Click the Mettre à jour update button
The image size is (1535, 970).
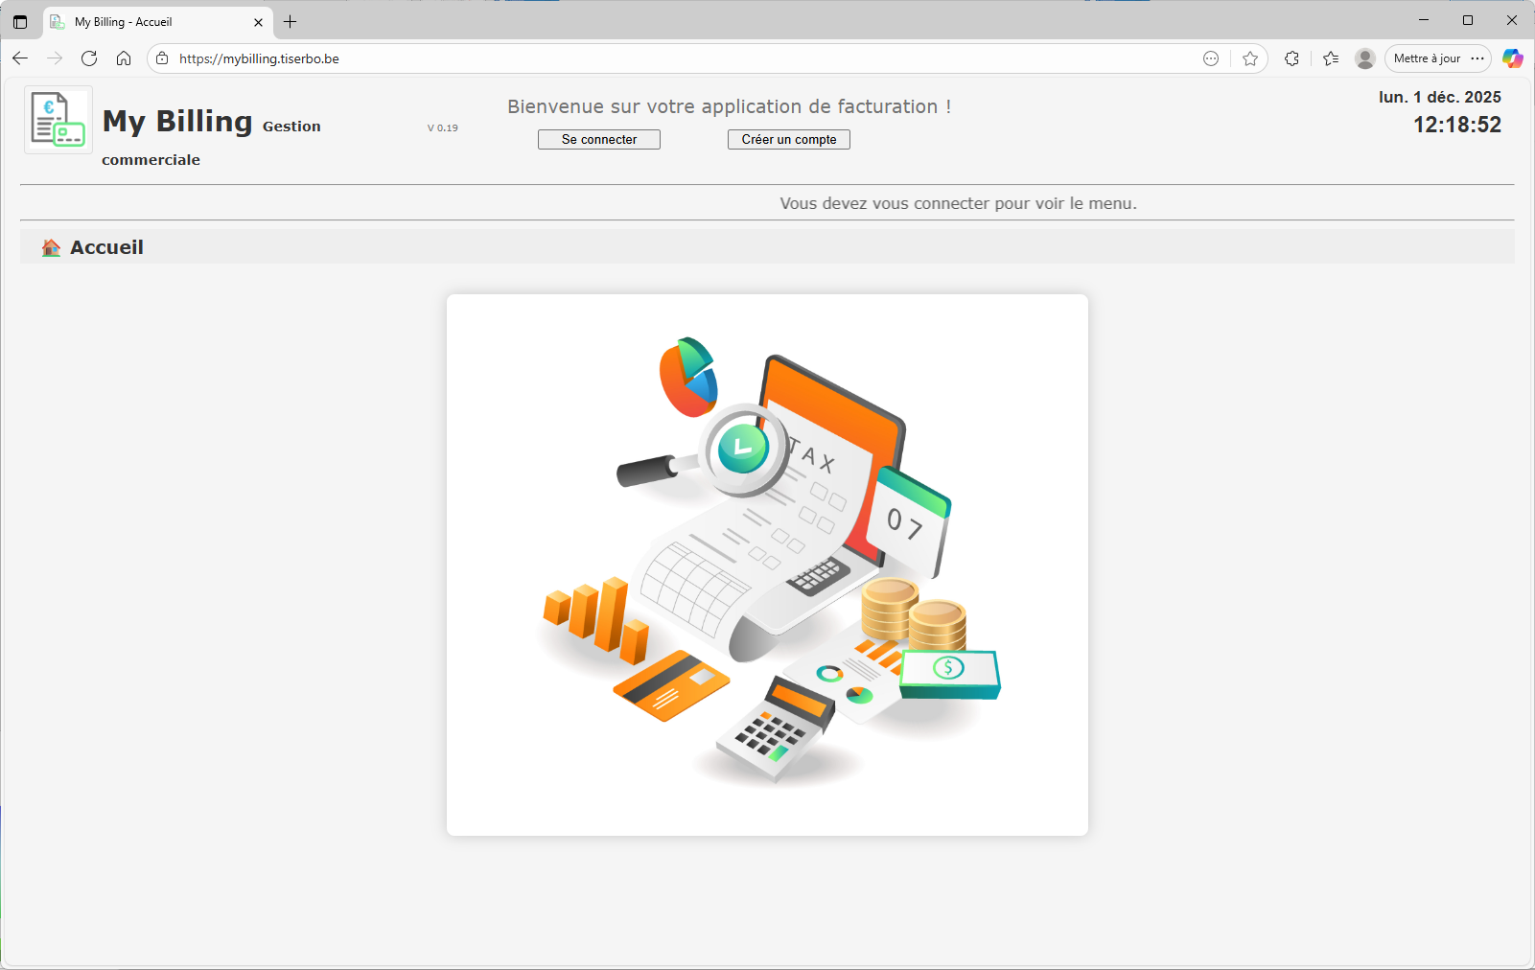pyautogui.click(x=1427, y=58)
